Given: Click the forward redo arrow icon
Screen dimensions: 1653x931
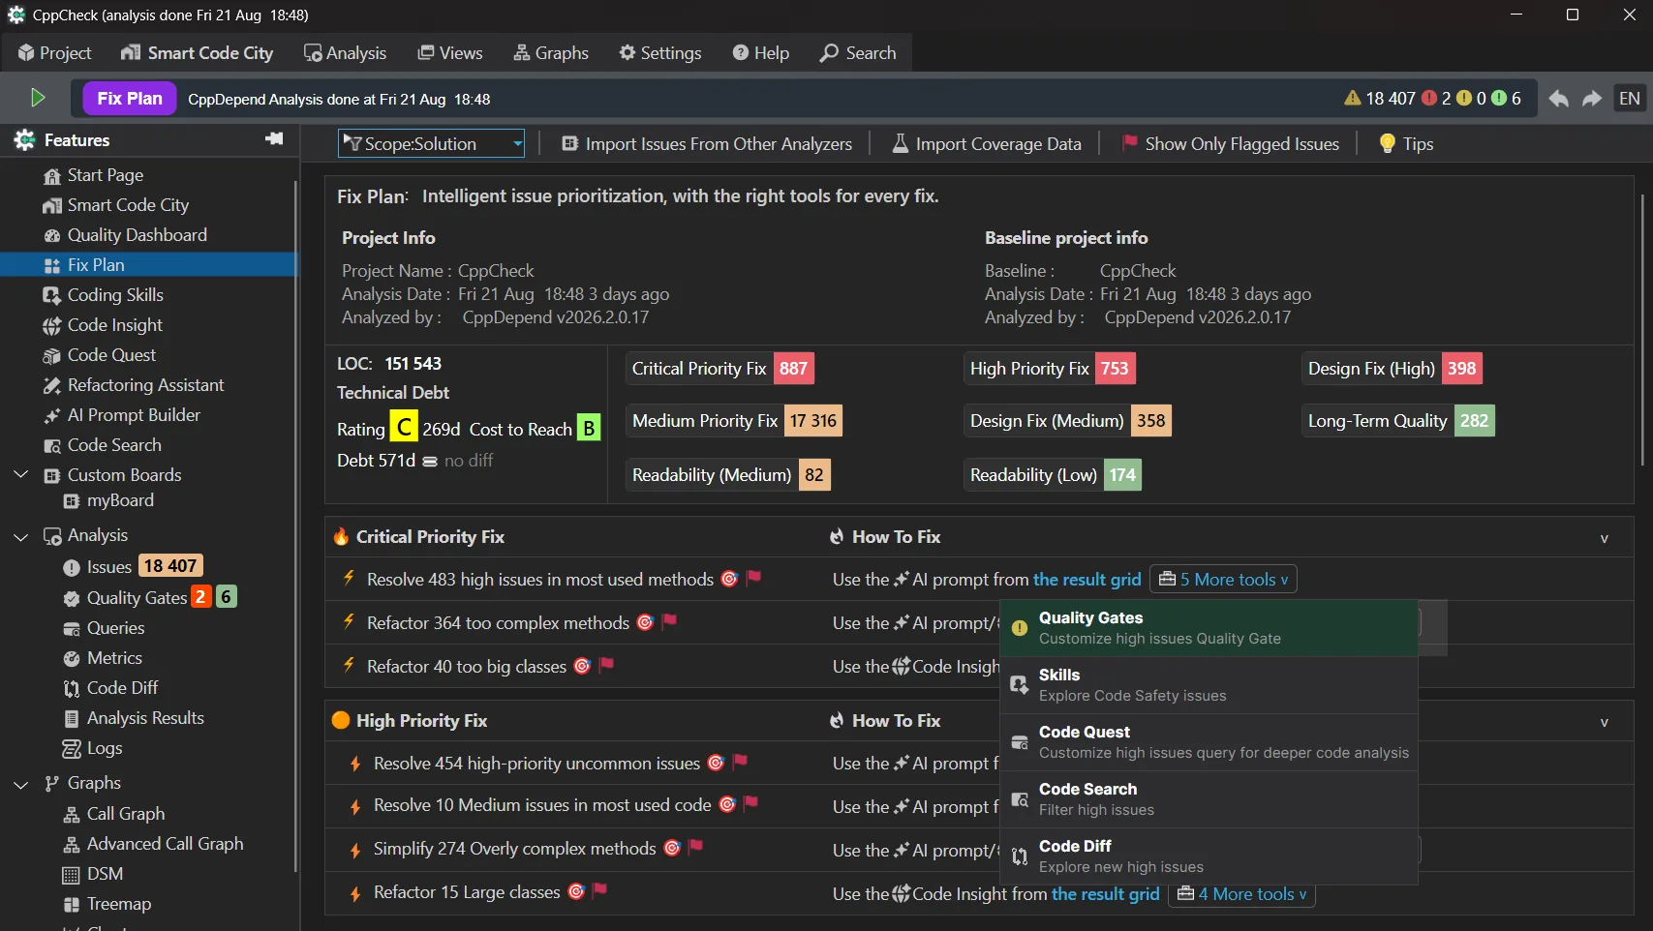Looking at the screenshot, I should 1592,99.
